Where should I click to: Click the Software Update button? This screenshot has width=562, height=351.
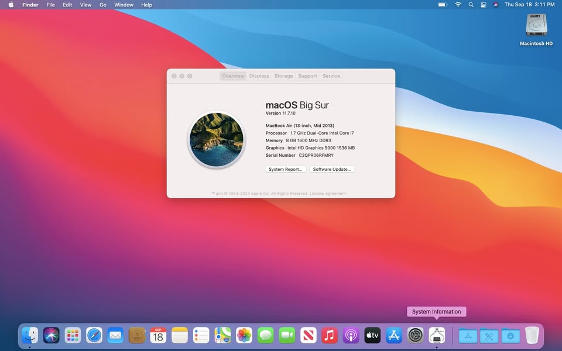pyautogui.click(x=332, y=170)
